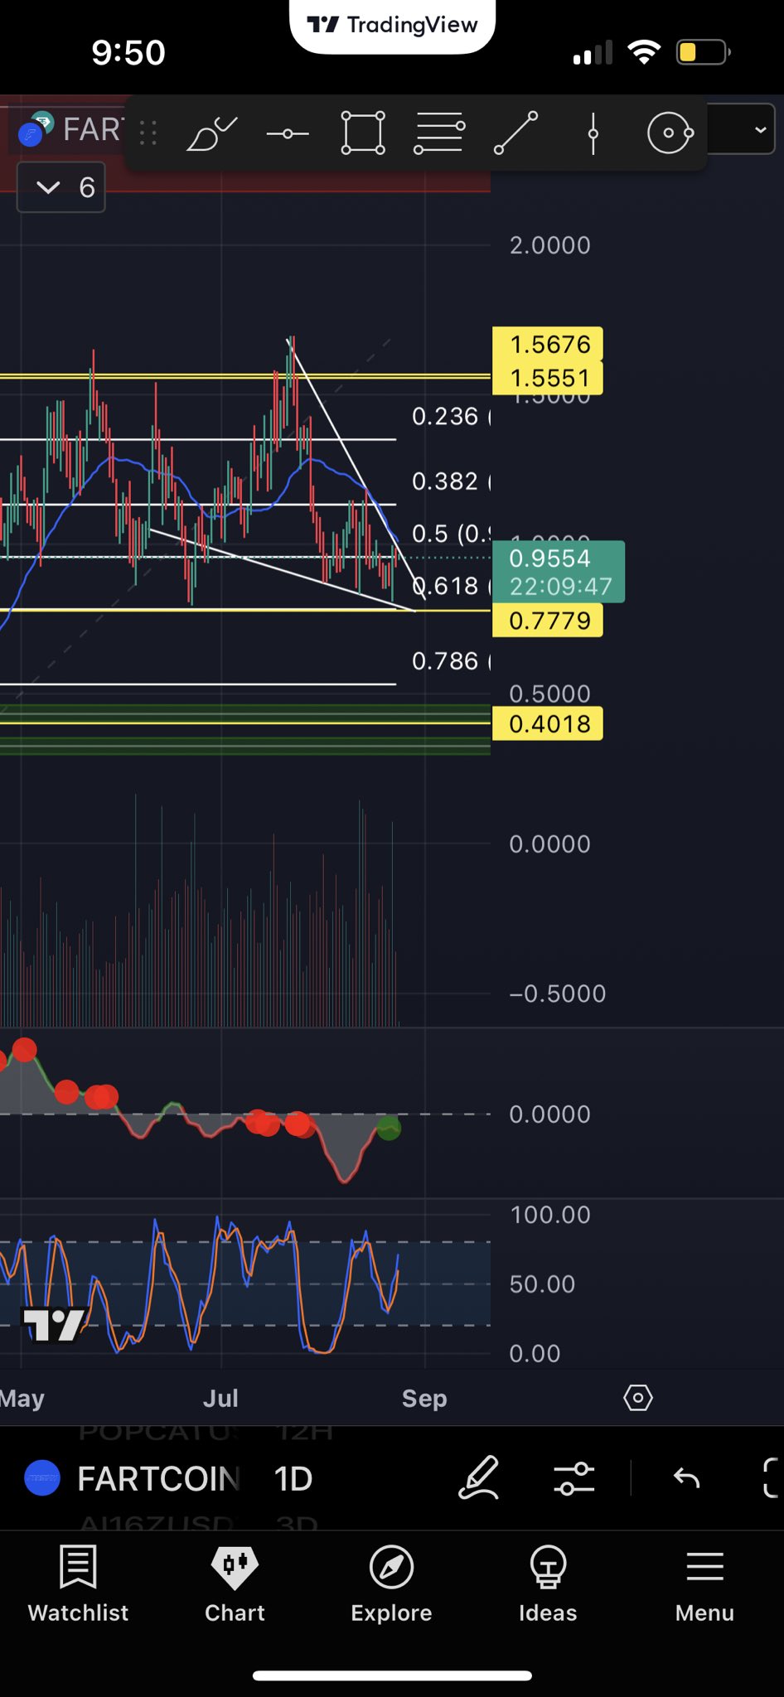This screenshot has width=784, height=1697.
Task: Change the 1D timeframe interval
Action: tap(293, 1478)
